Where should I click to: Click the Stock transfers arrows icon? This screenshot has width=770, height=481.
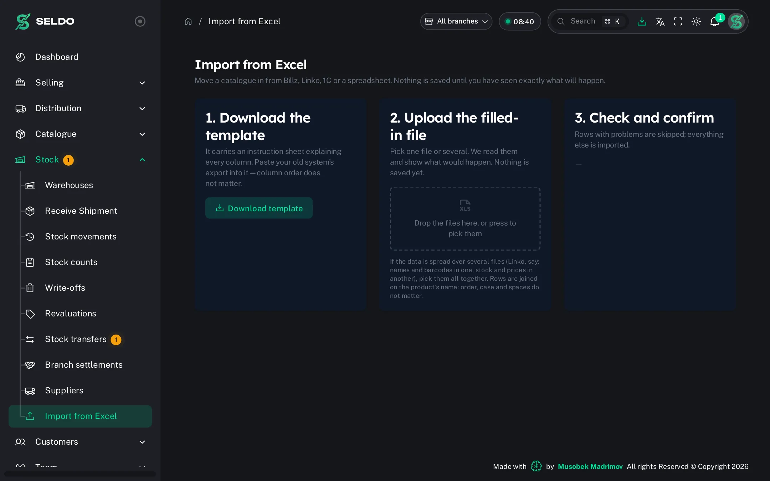[x=30, y=339]
